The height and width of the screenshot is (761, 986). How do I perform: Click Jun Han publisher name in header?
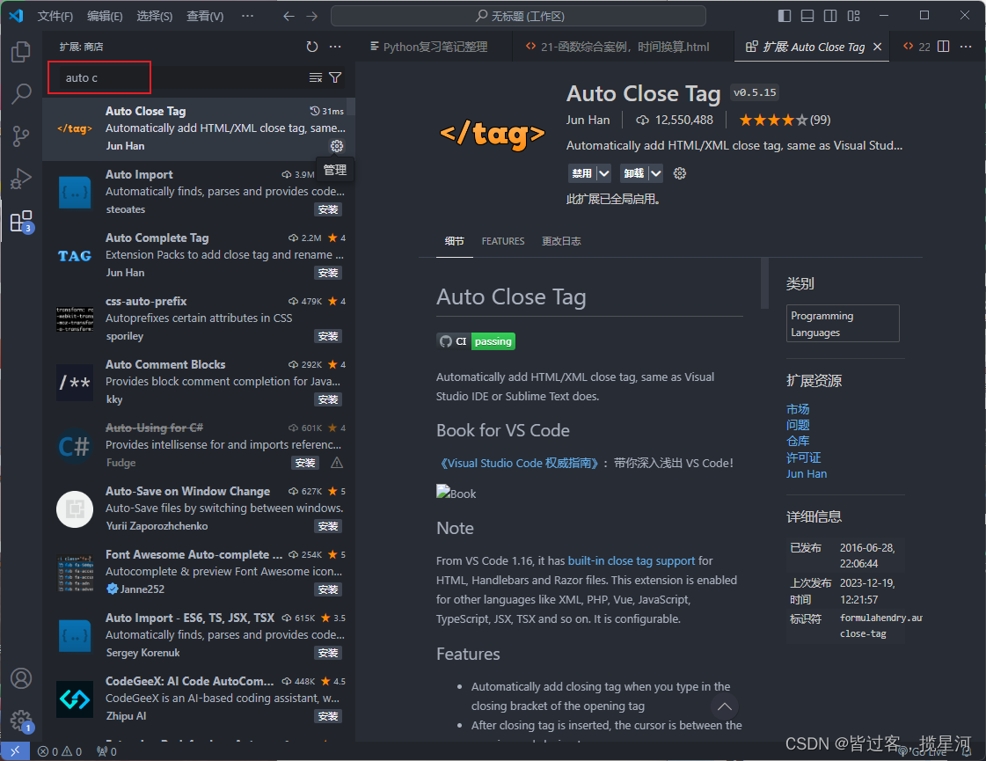pos(588,120)
